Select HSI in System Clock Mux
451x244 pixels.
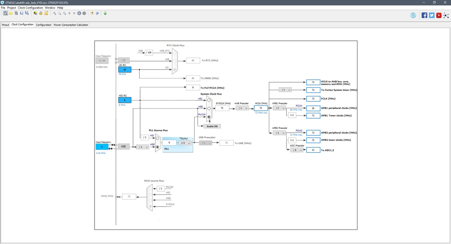[x=209, y=100]
